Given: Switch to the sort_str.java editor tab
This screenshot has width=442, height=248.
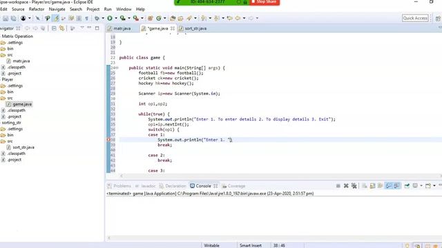Looking at the screenshot, I should 195,28.
